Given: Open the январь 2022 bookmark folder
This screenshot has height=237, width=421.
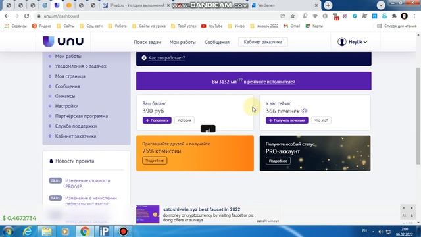Looking at the screenshot, I should tap(264, 26).
